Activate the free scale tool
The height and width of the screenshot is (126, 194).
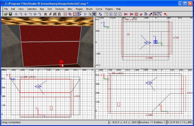tap(106, 14)
